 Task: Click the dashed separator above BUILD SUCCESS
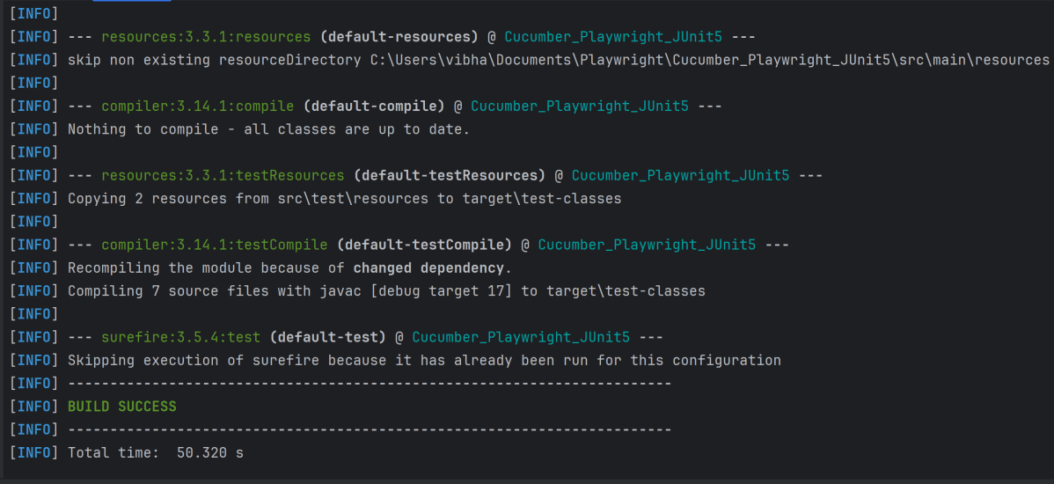(x=370, y=384)
